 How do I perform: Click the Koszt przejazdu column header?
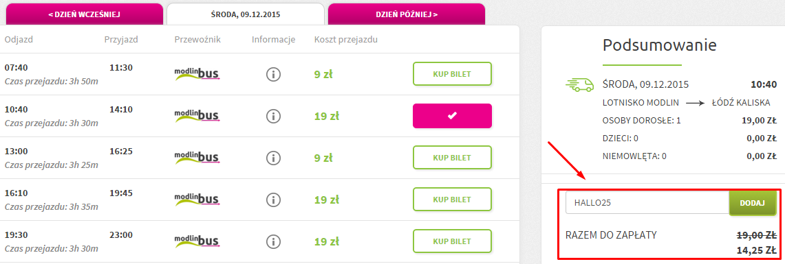[346, 39]
